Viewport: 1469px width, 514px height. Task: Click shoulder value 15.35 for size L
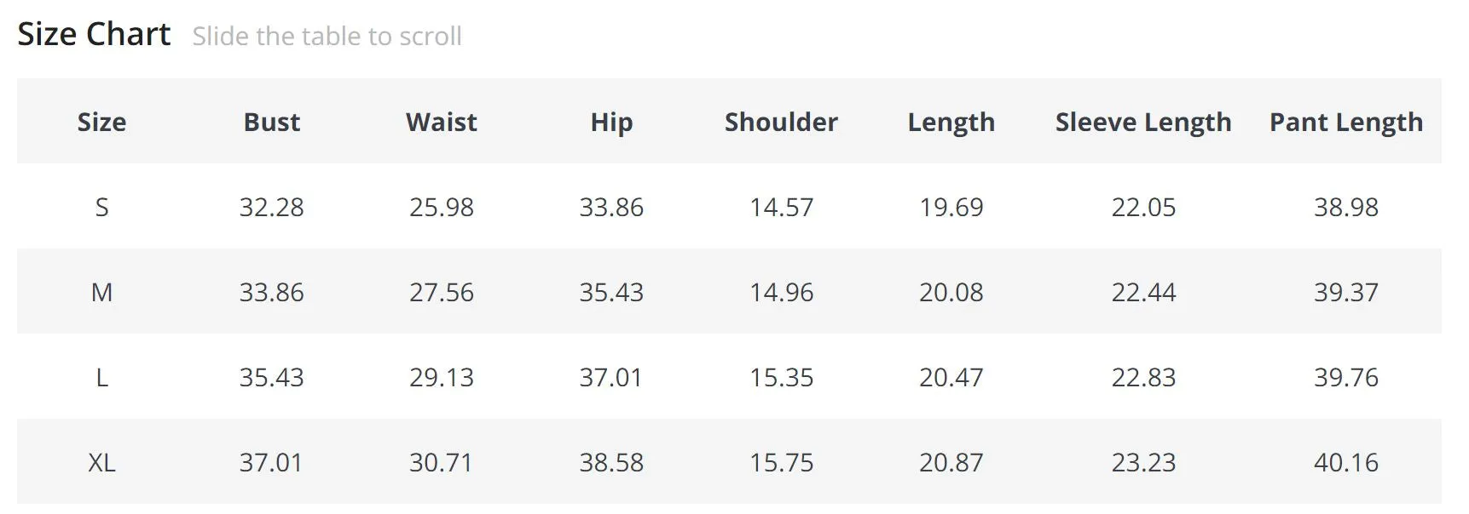click(781, 377)
